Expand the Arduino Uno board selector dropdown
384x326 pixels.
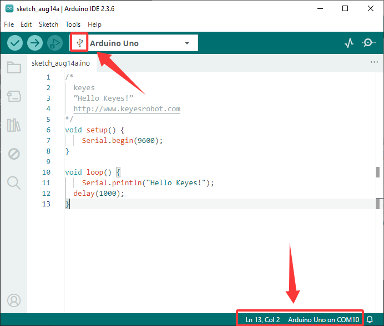pyautogui.click(x=187, y=43)
